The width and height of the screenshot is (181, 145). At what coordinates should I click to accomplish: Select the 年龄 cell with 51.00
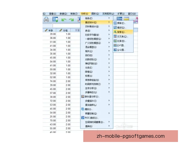pos(49,42)
